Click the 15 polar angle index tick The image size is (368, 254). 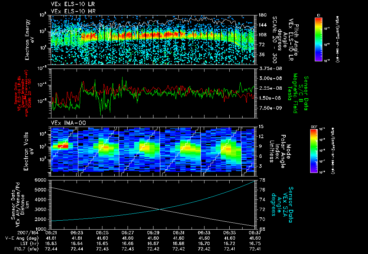click(x=261, y=127)
